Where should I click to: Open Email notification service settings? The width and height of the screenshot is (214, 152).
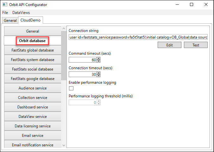click(x=33, y=144)
